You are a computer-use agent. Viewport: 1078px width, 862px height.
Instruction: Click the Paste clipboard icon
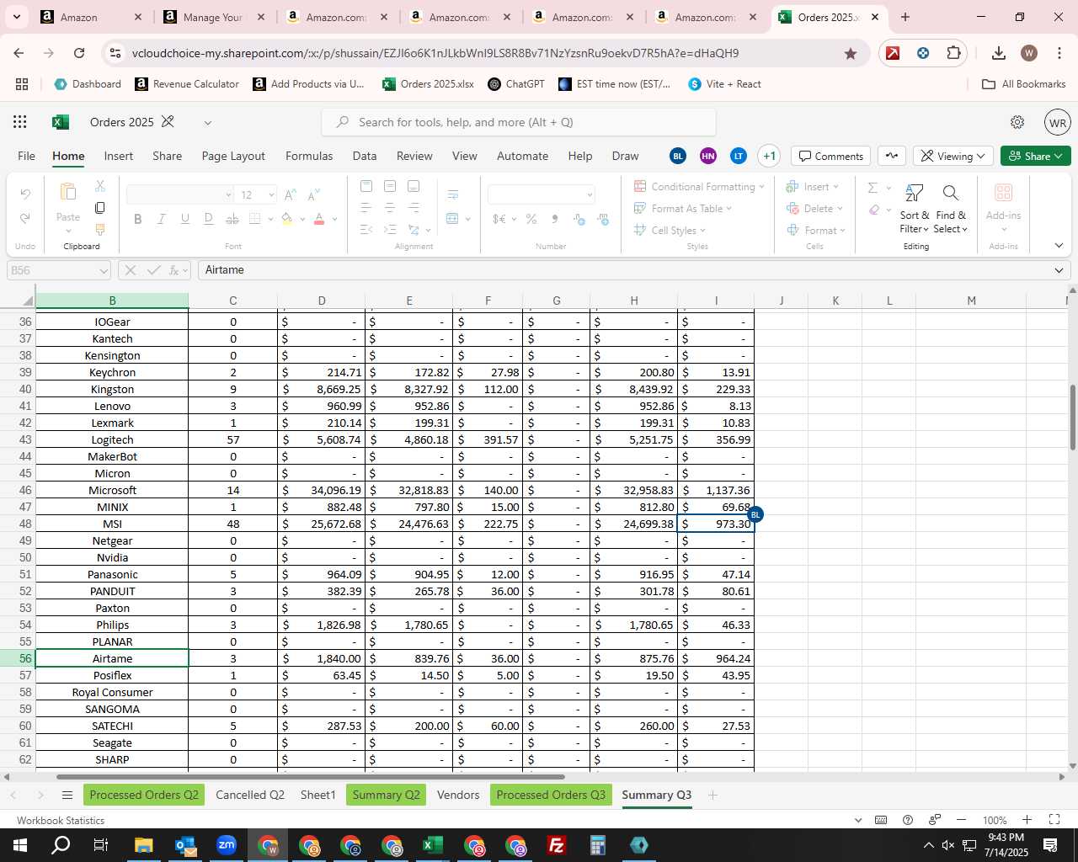pyautogui.click(x=68, y=192)
